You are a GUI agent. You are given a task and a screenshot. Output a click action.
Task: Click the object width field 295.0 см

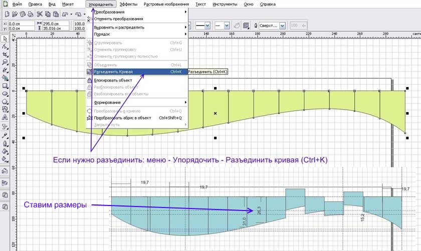[55, 23]
